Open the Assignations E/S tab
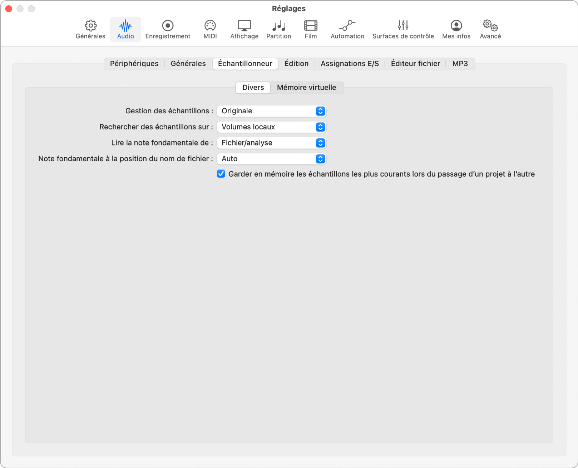Screen dimensions: 578x468 (350, 64)
